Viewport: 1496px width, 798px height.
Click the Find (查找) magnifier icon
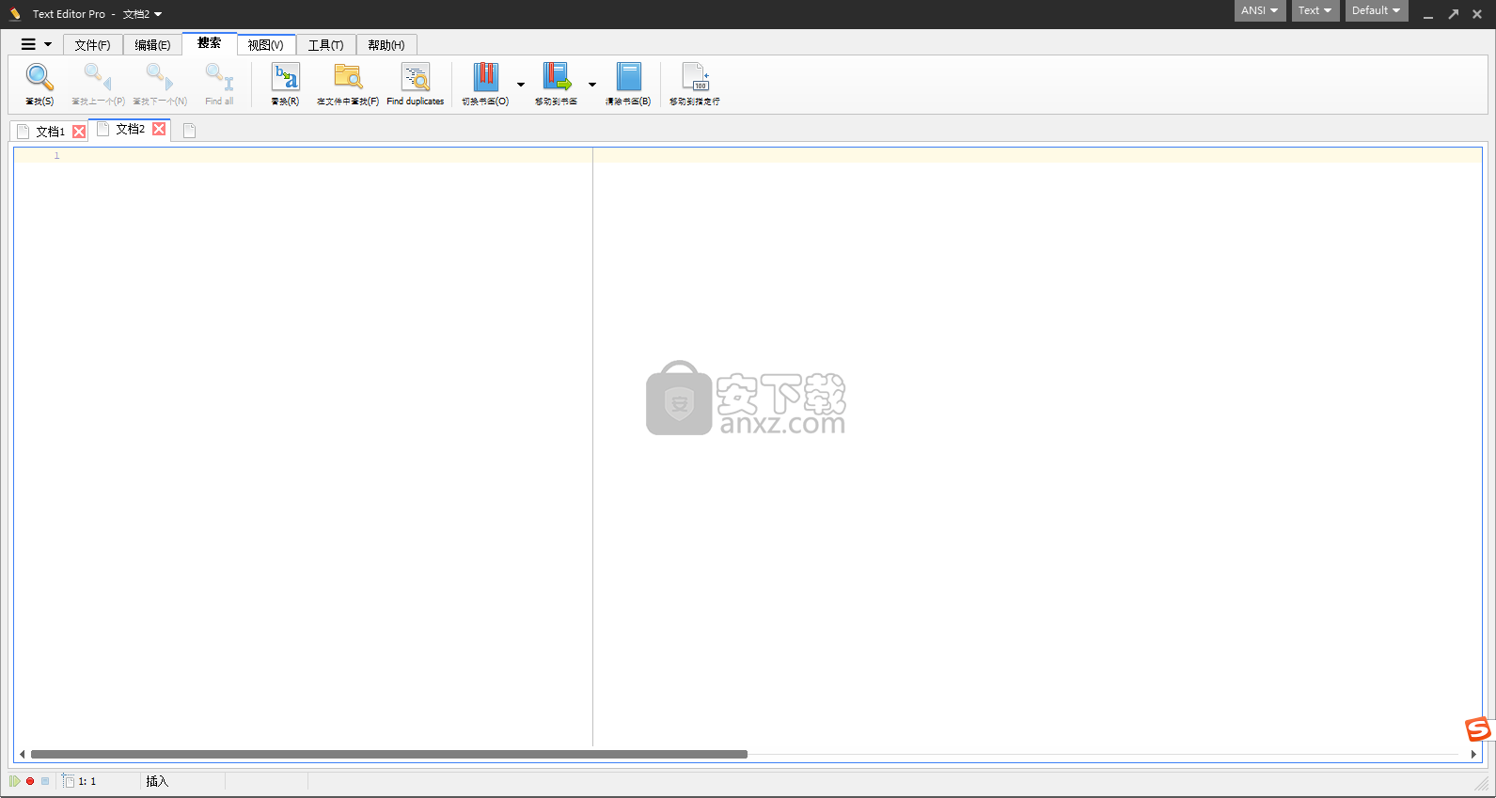(39, 77)
